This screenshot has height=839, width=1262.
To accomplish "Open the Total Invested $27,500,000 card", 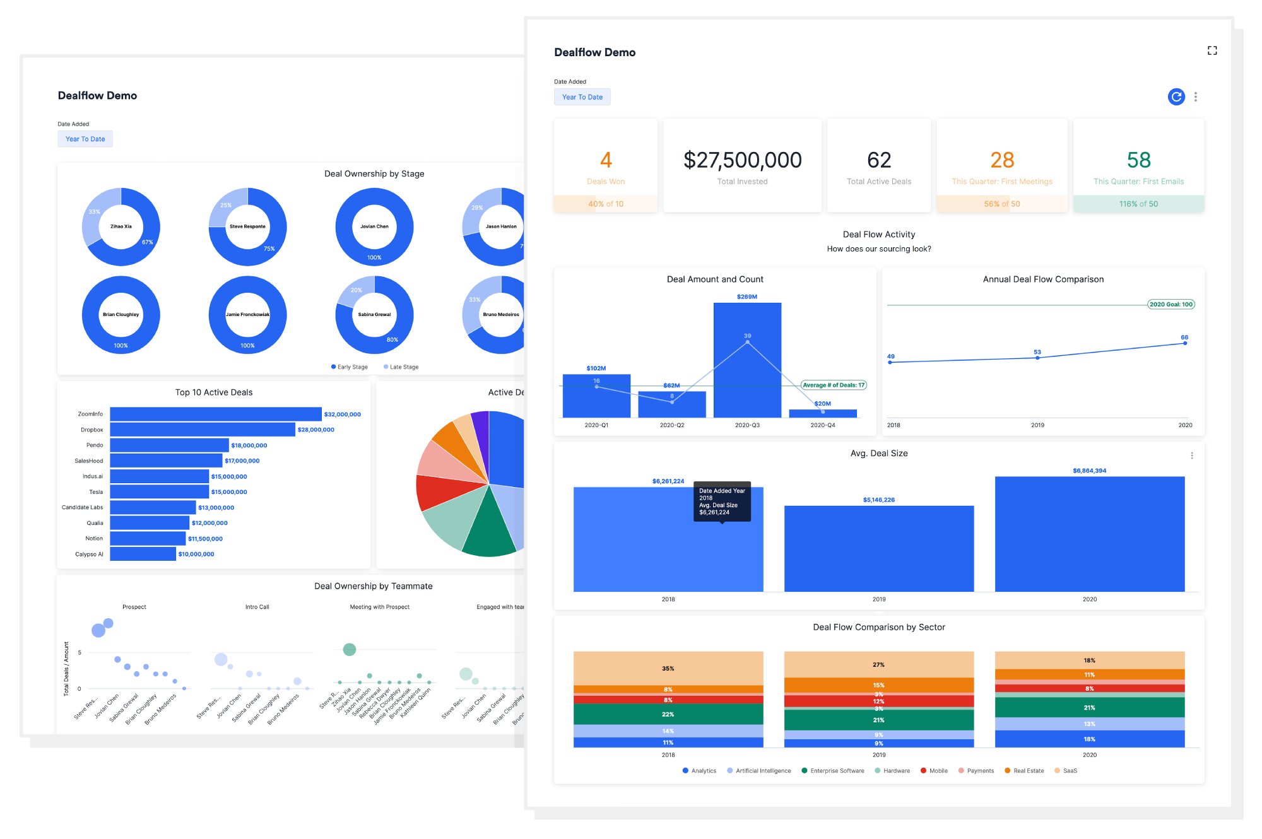I will click(x=742, y=165).
